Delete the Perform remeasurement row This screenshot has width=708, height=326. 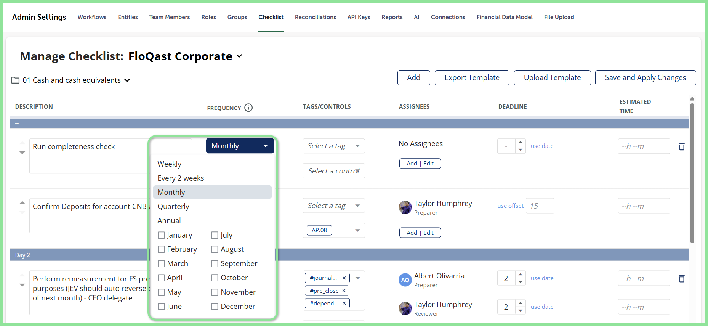tap(682, 279)
